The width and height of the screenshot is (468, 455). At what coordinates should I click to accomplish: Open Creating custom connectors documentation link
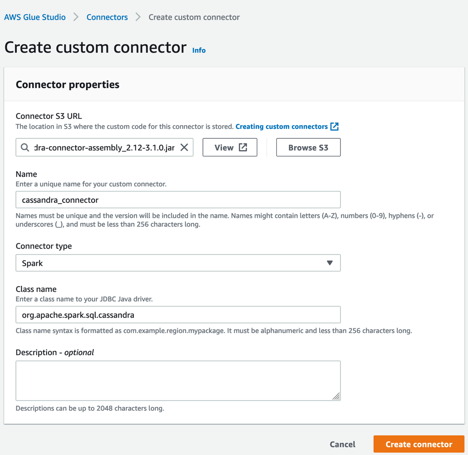click(x=281, y=127)
